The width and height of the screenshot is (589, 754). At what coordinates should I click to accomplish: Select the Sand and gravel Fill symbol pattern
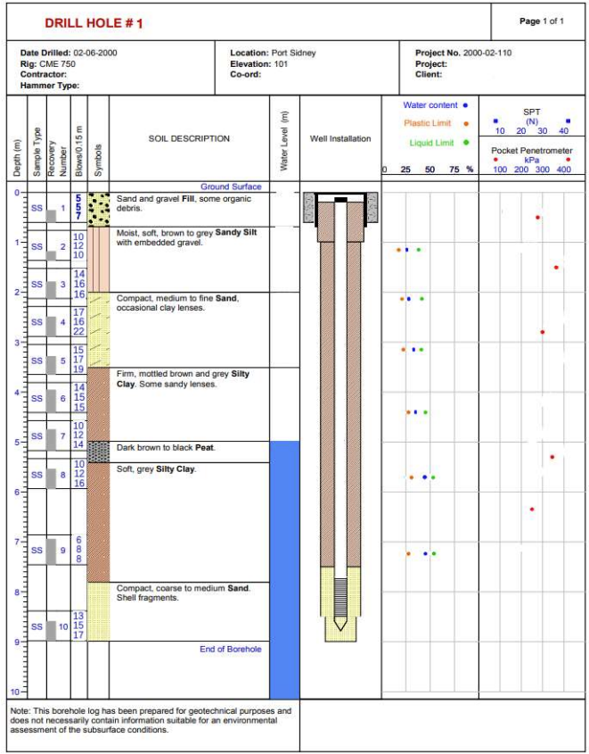pyautogui.click(x=98, y=210)
